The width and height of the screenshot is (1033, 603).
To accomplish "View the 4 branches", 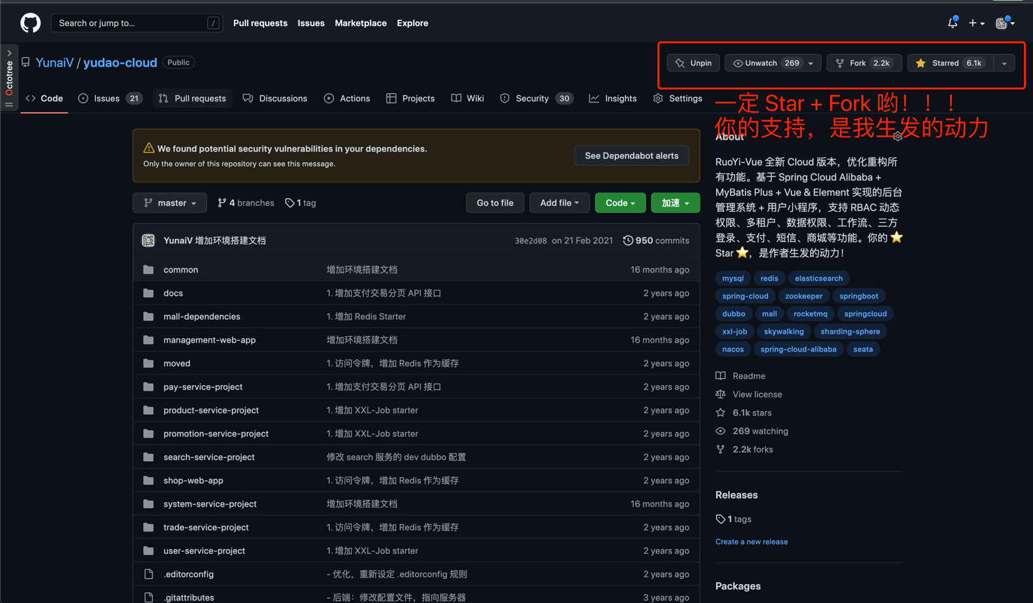I will [246, 203].
